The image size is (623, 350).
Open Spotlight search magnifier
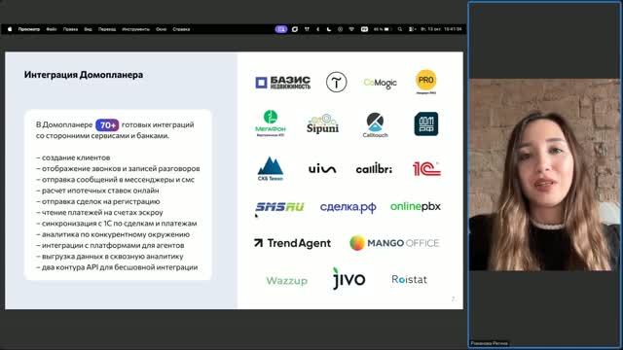(400, 29)
